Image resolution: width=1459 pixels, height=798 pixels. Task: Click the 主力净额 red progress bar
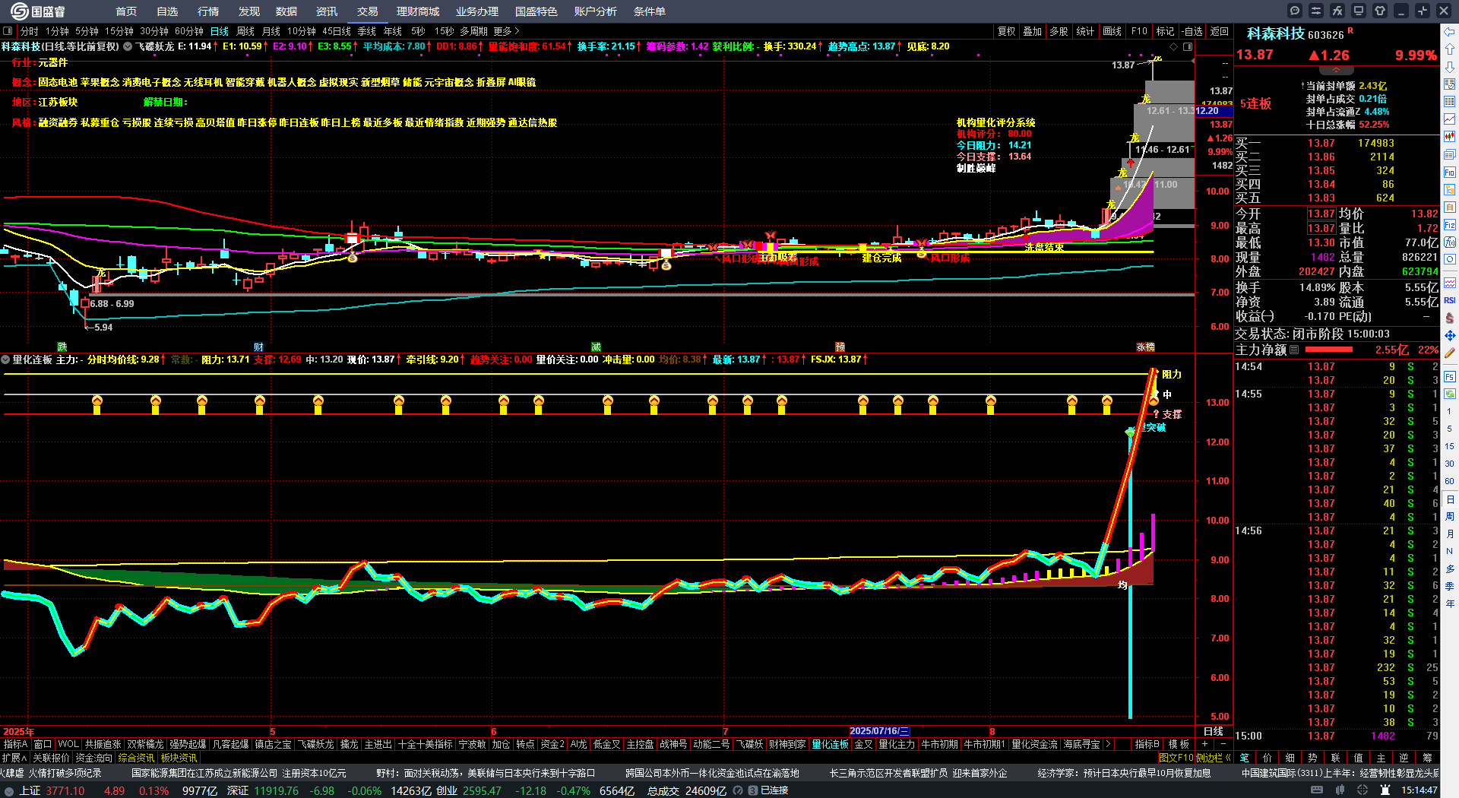(x=1329, y=350)
